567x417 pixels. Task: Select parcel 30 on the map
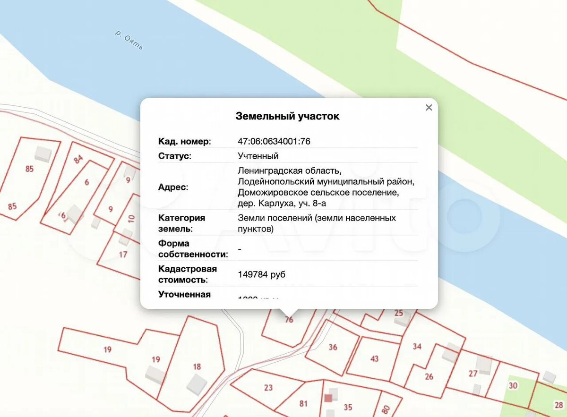513,386
